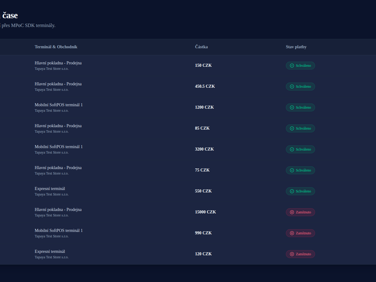
Task: Click the Částka column header
Action: point(202,47)
